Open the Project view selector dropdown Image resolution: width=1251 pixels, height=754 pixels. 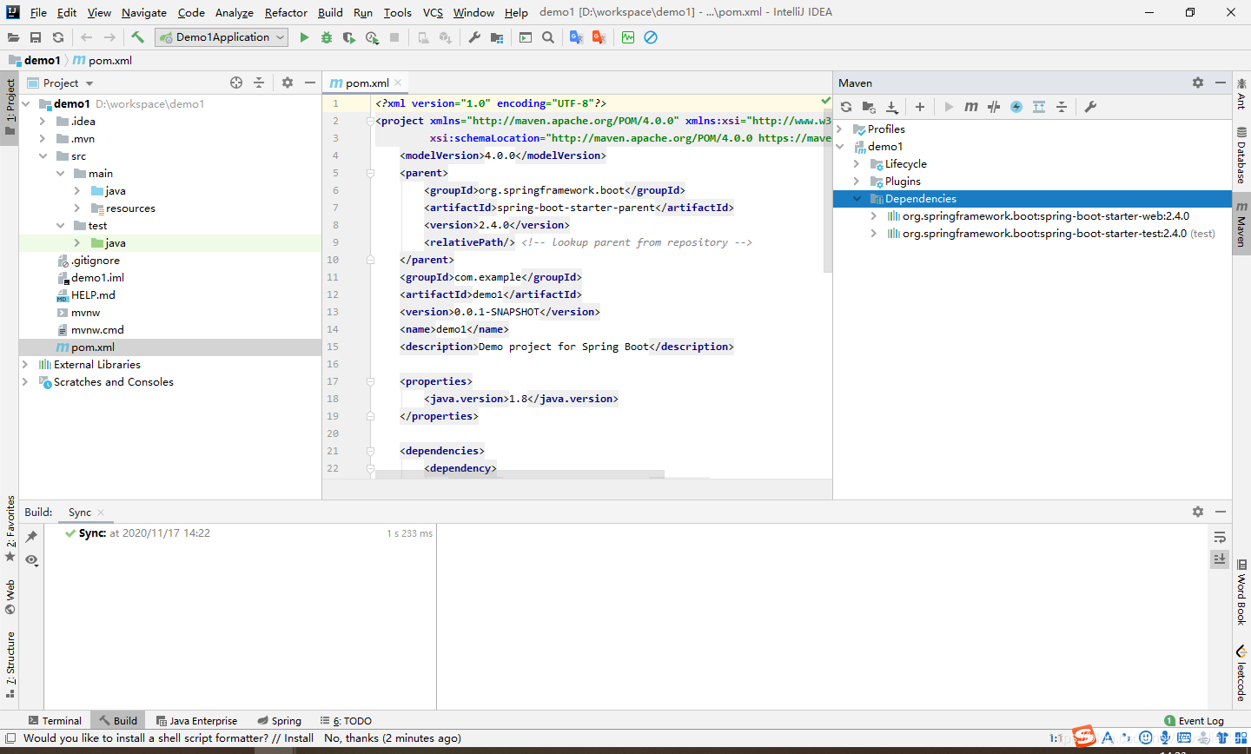coord(68,83)
